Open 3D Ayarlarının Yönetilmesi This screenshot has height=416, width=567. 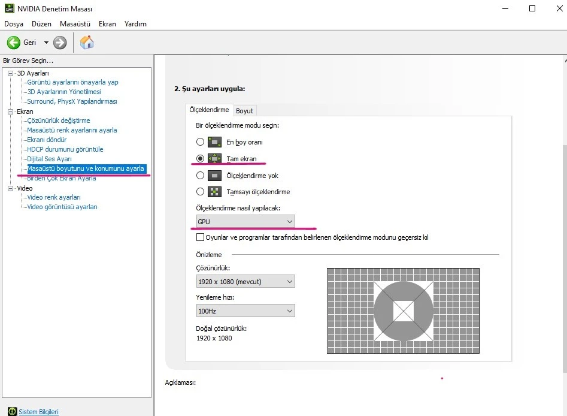[64, 92]
